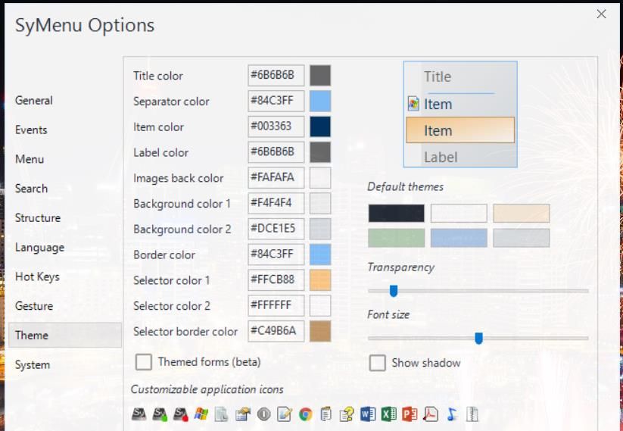Go to the Structure section
The image size is (623, 431).
(x=38, y=218)
